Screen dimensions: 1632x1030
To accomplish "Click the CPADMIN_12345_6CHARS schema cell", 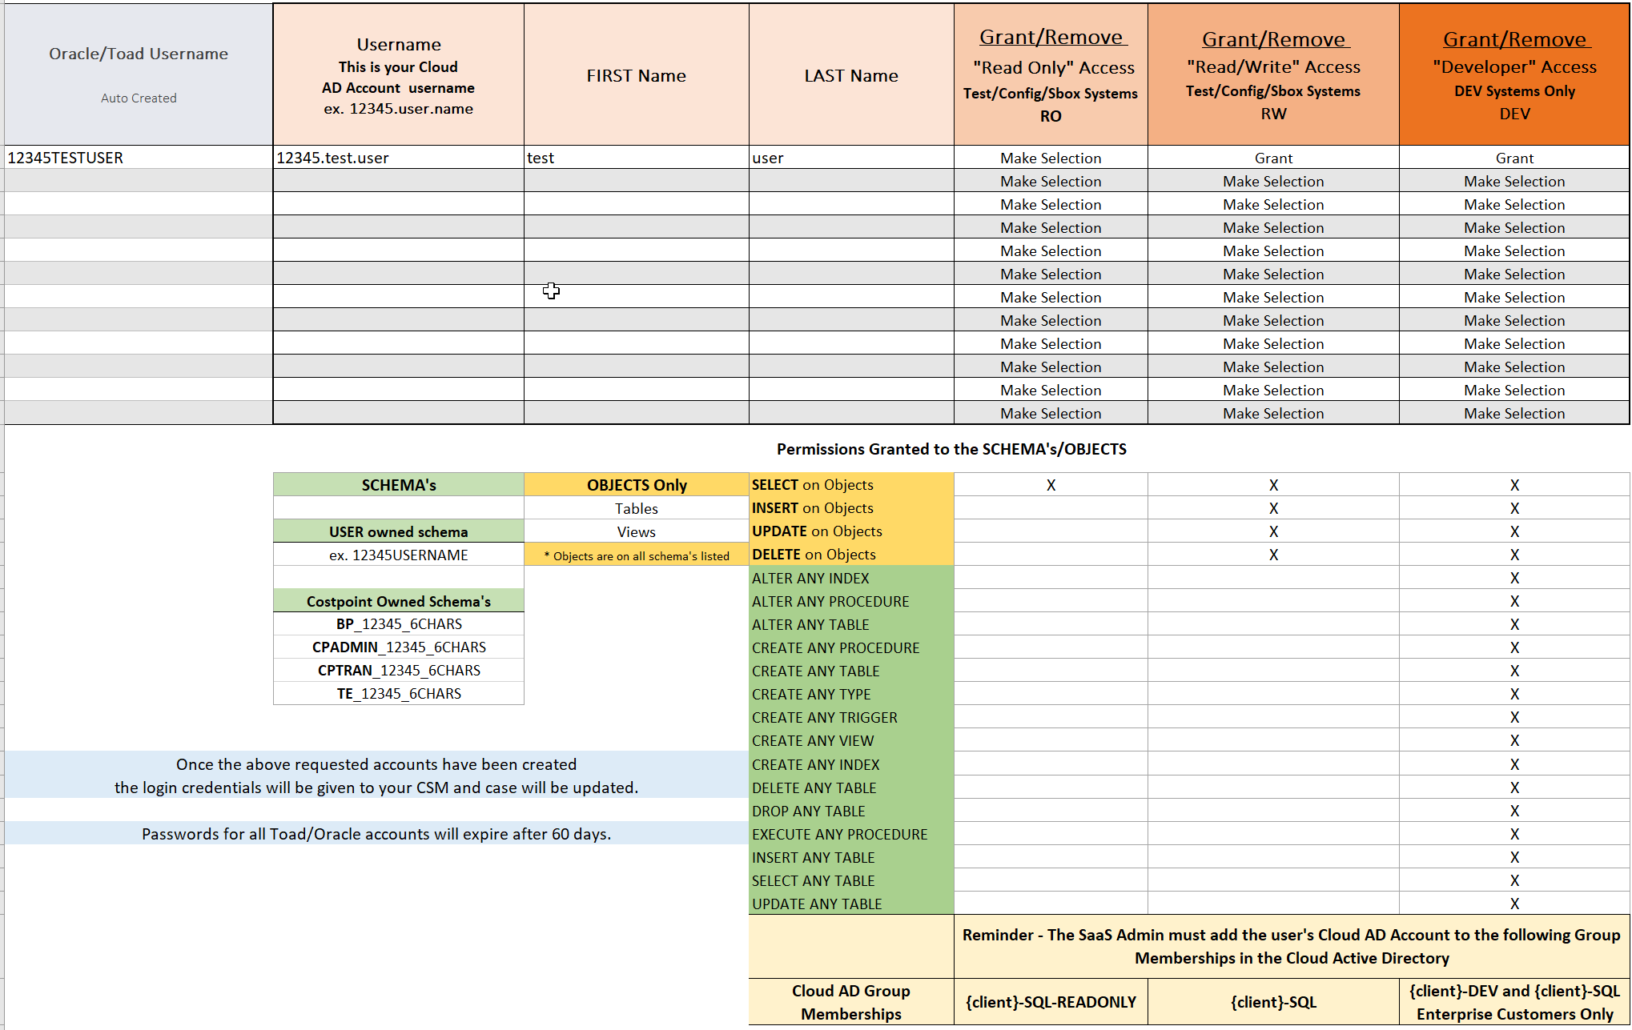I will (398, 647).
